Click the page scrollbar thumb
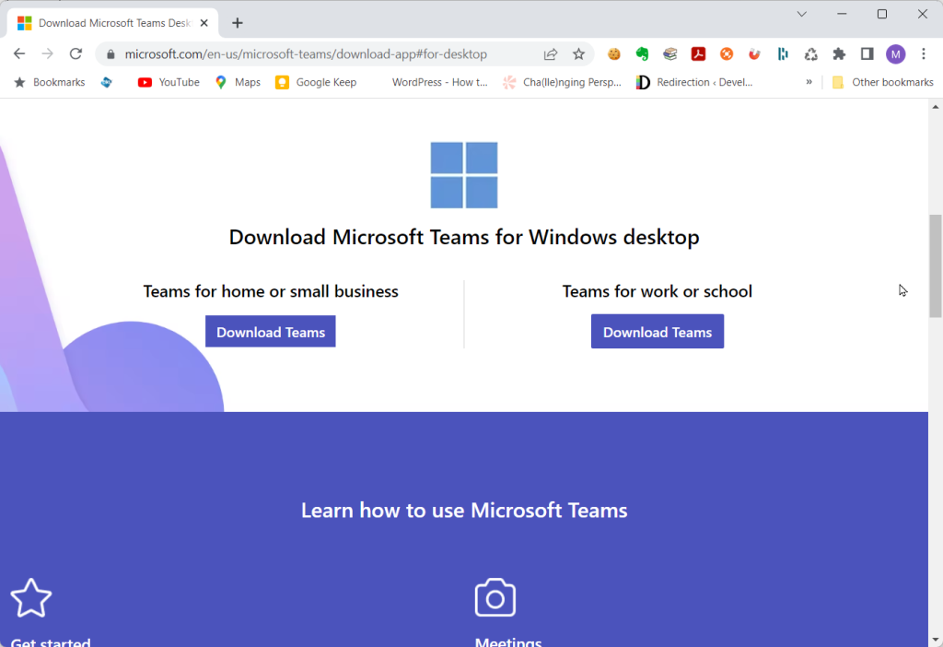 coord(936,265)
